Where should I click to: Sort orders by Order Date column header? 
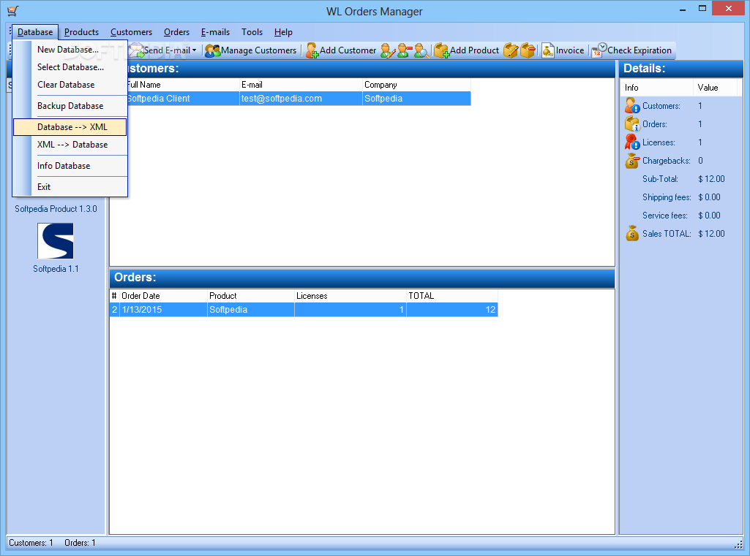(163, 296)
